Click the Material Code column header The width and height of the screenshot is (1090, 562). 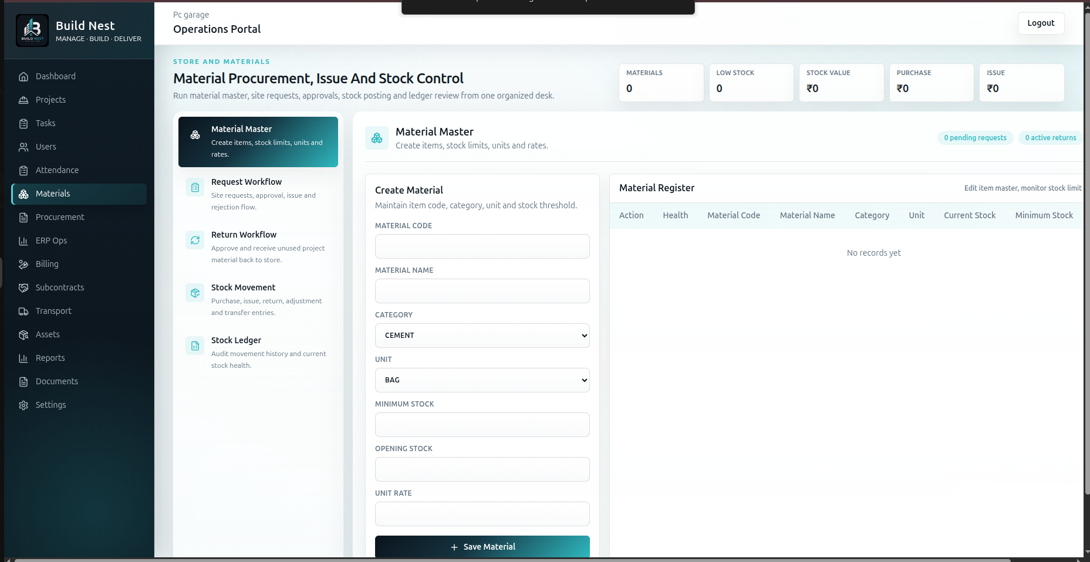click(x=734, y=215)
